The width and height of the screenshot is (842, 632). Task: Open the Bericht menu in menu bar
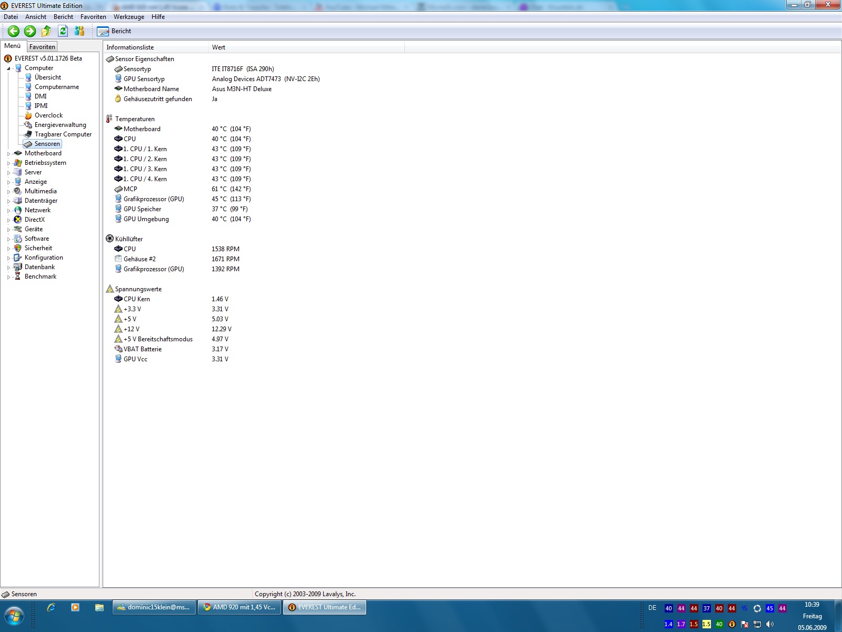63,17
